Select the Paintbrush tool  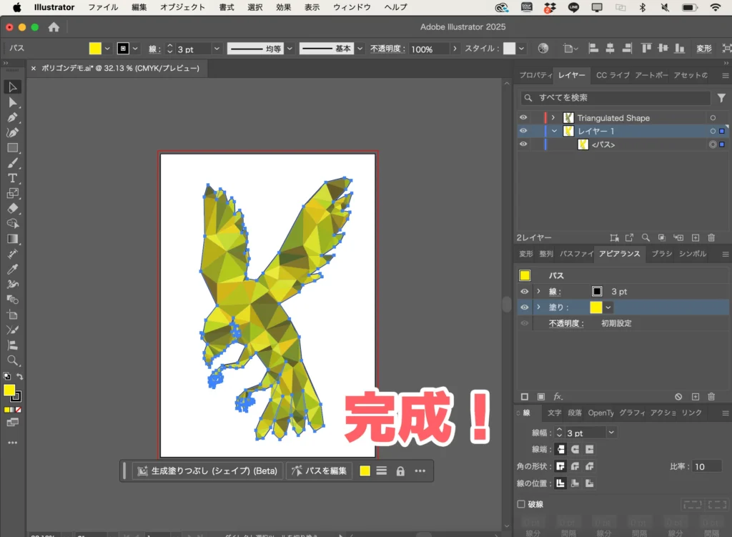(12, 162)
